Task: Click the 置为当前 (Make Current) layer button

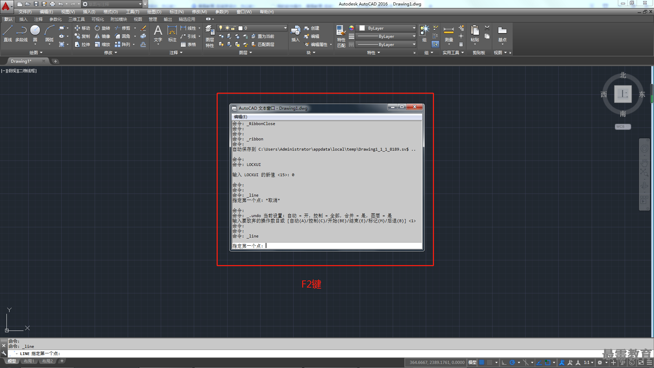Action: pyautogui.click(x=263, y=36)
